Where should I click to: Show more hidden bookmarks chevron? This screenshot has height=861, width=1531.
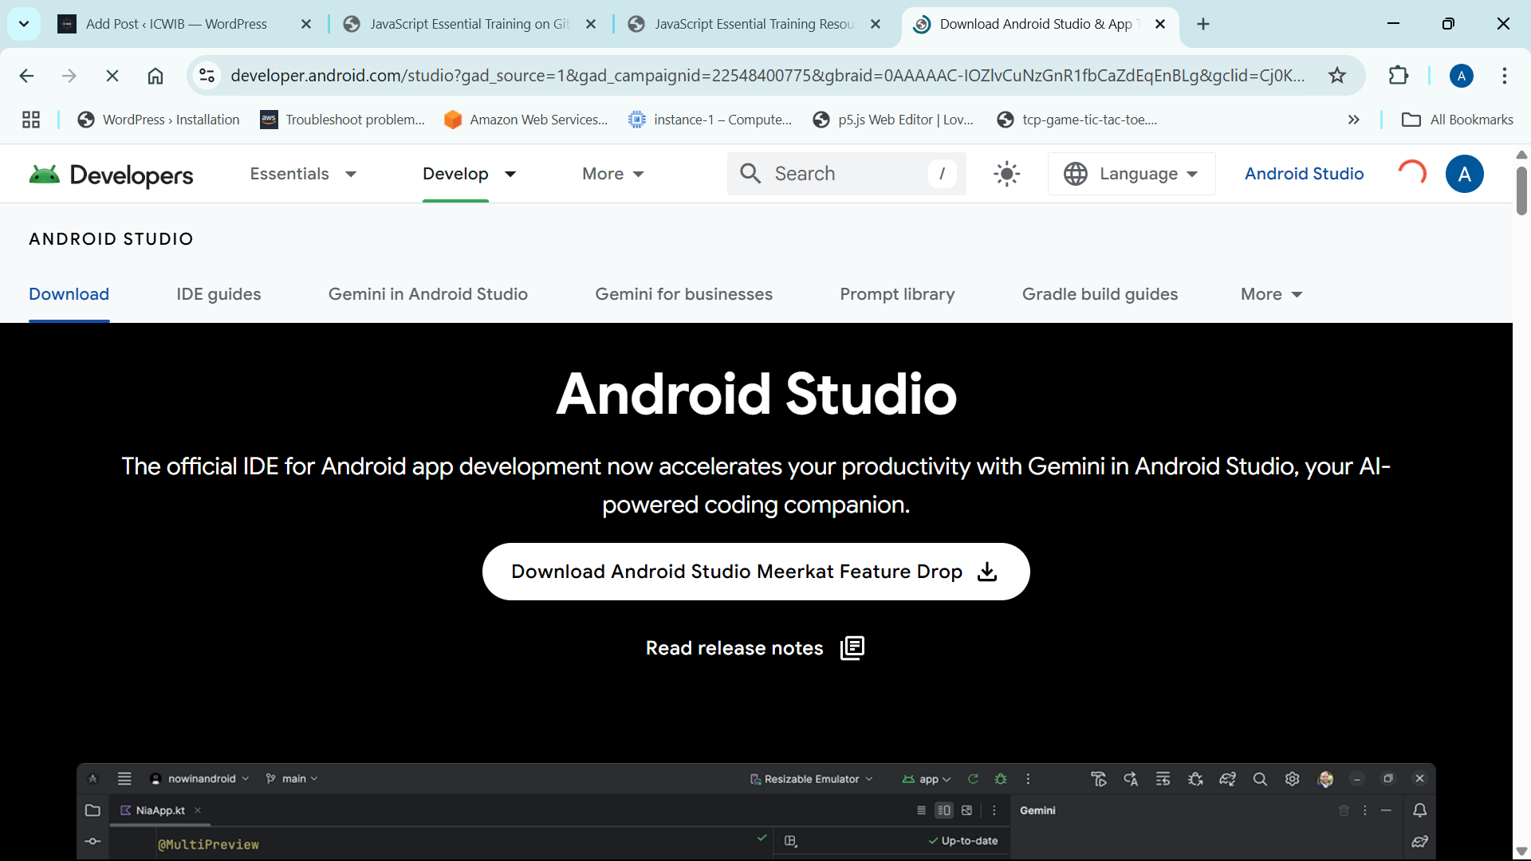[x=1353, y=120]
